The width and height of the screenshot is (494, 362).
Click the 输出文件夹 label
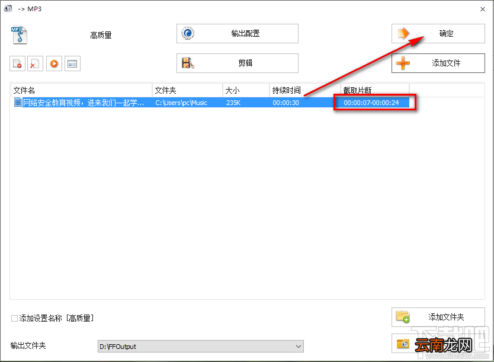pos(28,345)
